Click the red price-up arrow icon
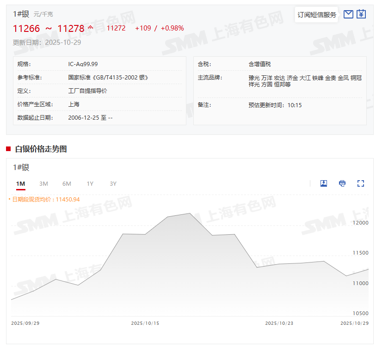Screen dimensions: 376x347 click(90, 27)
